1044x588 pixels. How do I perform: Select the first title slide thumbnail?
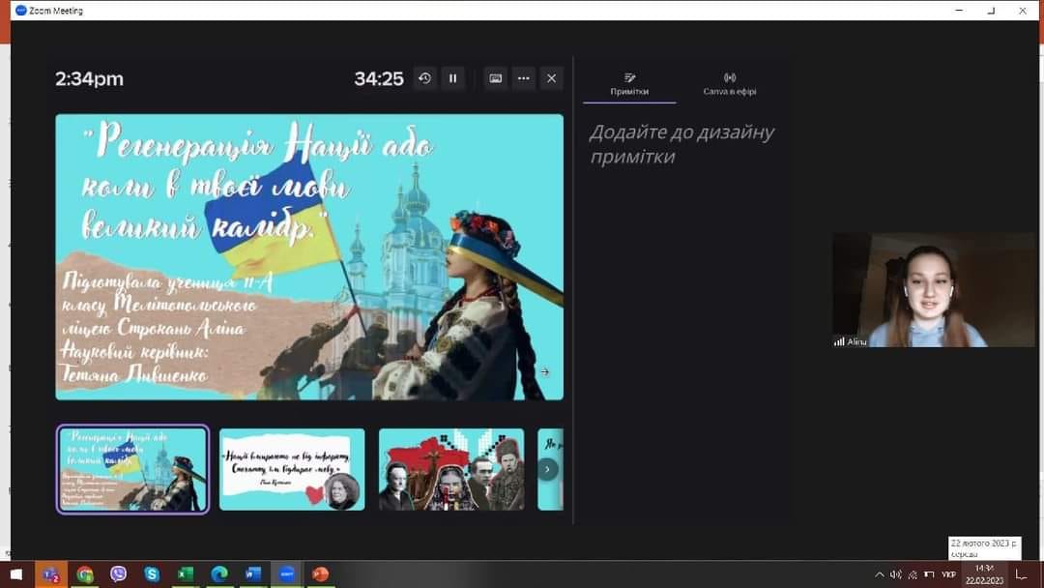pos(132,469)
